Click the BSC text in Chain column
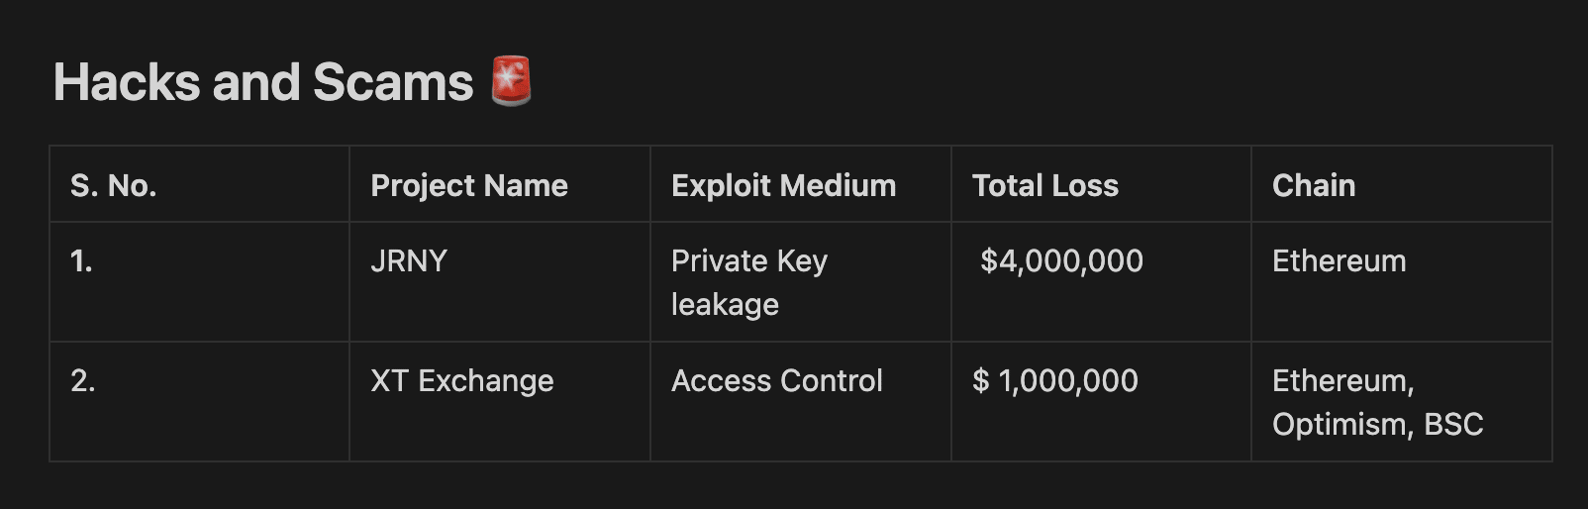The height and width of the screenshot is (509, 1588). click(1453, 425)
